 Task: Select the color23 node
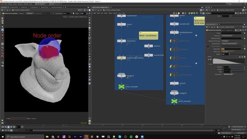(174, 83)
